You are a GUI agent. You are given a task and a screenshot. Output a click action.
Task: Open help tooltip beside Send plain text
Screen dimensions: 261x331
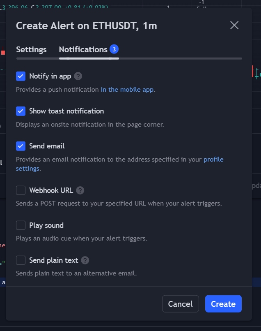tap(85, 260)
